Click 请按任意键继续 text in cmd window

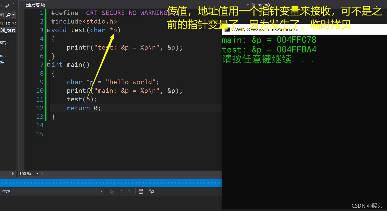click(x=268, y=59)
